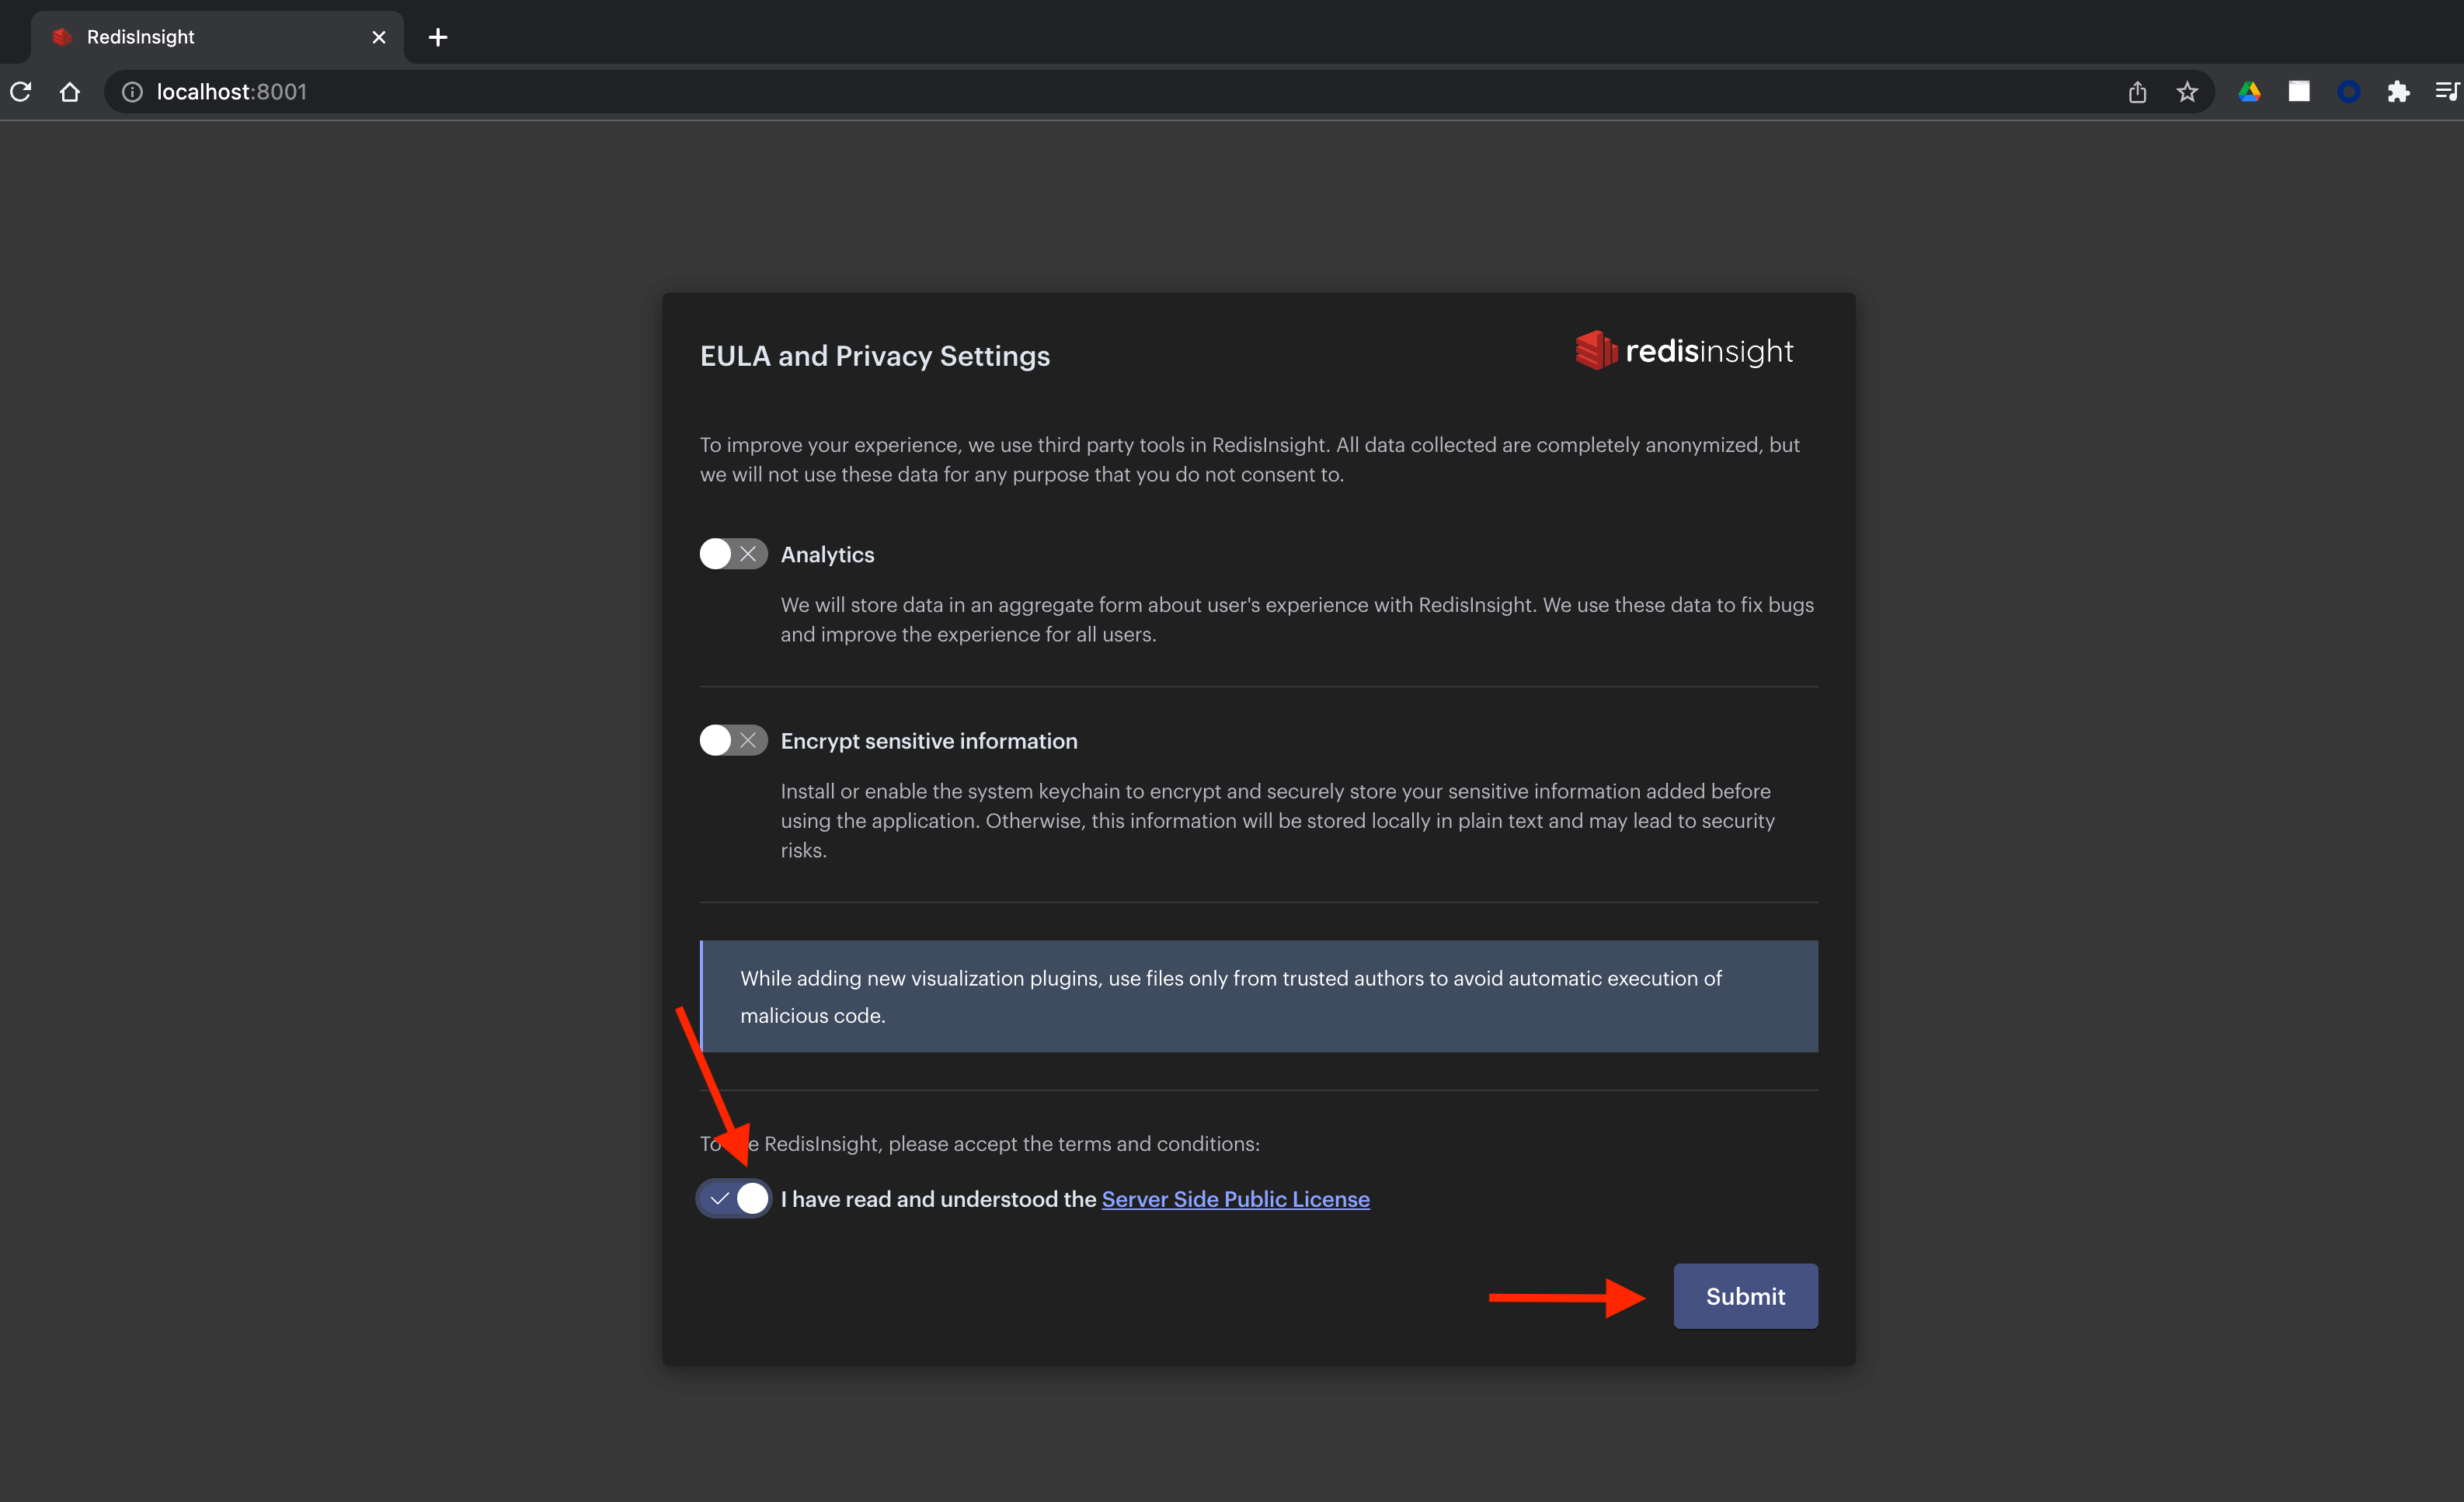This screenshot has width=2464, height=1502.
Task: Open the media controls icon
Action: point(2446,92)
